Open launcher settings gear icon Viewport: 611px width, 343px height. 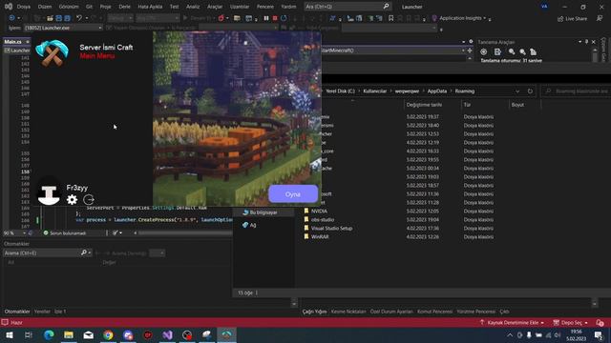tap(73, 200)
